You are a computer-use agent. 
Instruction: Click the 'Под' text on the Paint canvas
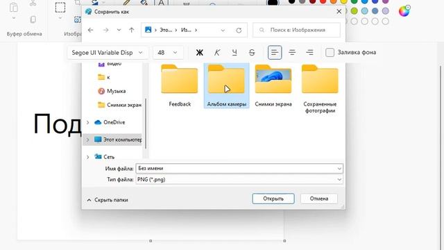pyautogui.click(x=57, y=124)
